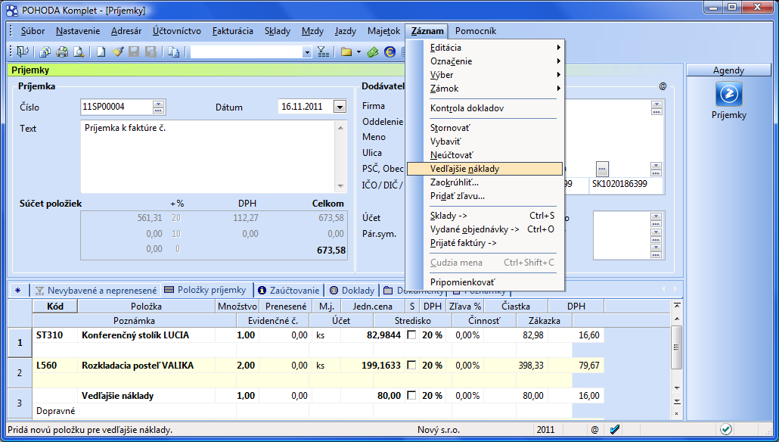Viewport: 779px width, 442px height.
Task: Click the top list button in the box beside Účet
Action: (656, 218)
